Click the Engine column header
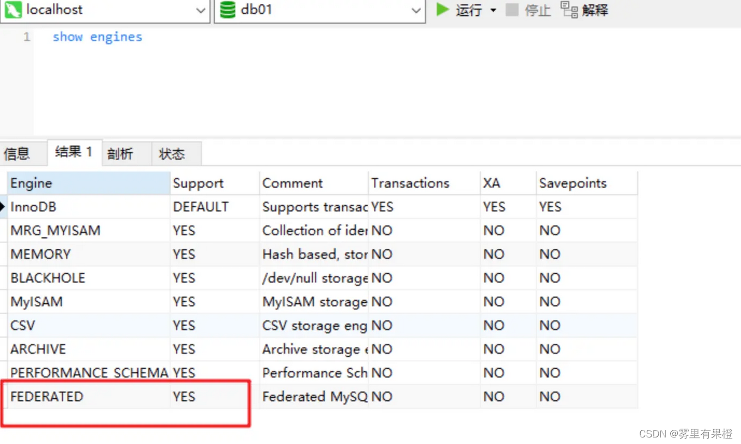741x444 pixels. click(x=89, y=183)
